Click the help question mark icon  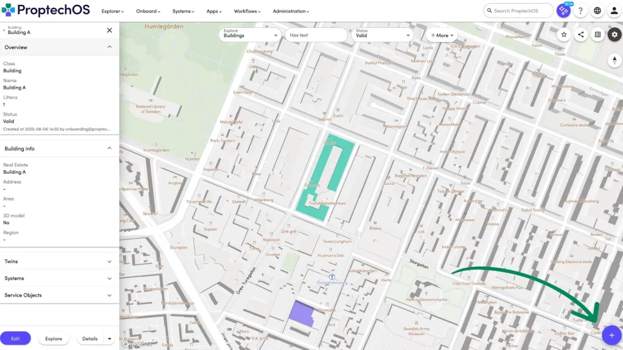580,11
